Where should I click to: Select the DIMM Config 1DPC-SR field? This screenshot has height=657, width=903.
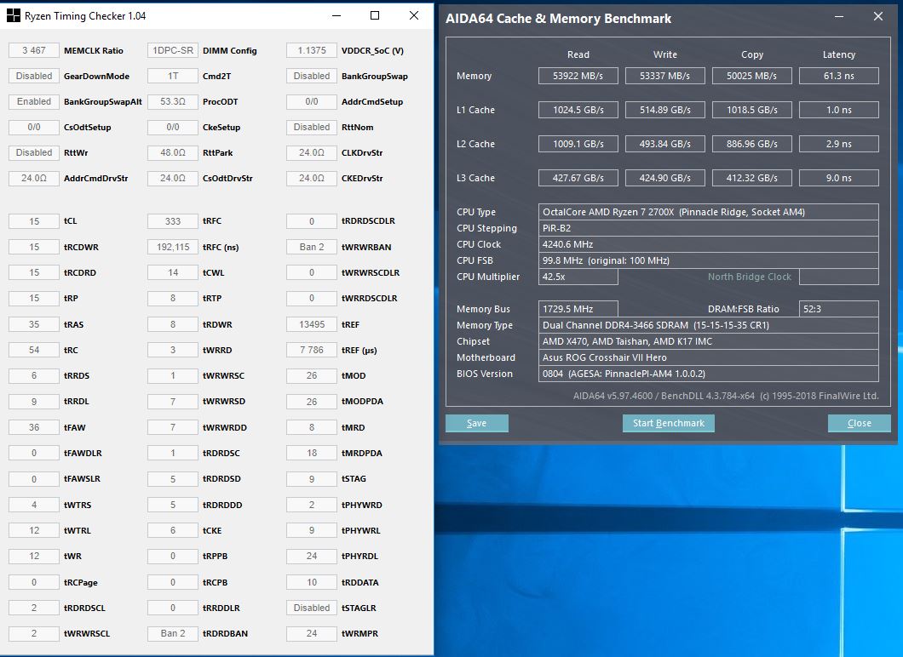173,50
